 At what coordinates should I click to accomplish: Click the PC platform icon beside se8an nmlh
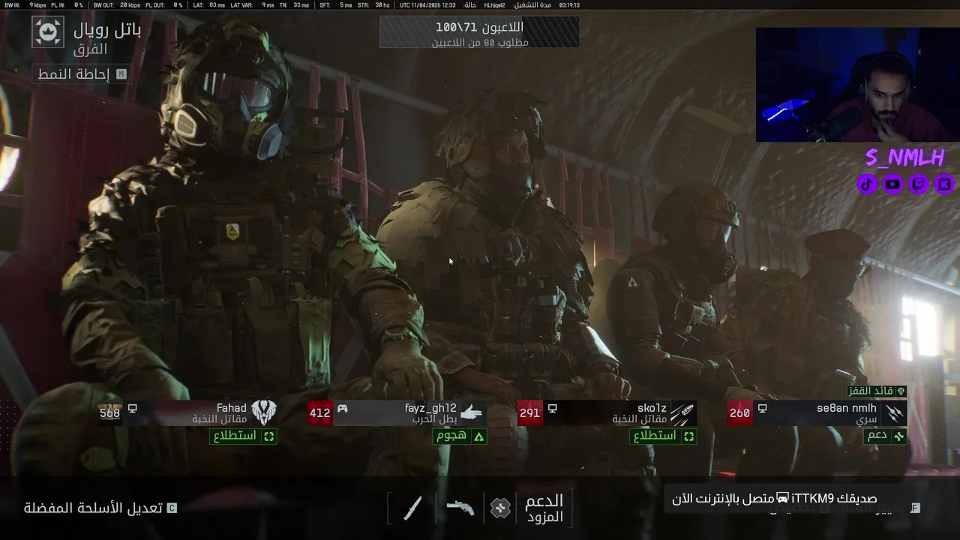pyautogui.click(x=762, y=408)
